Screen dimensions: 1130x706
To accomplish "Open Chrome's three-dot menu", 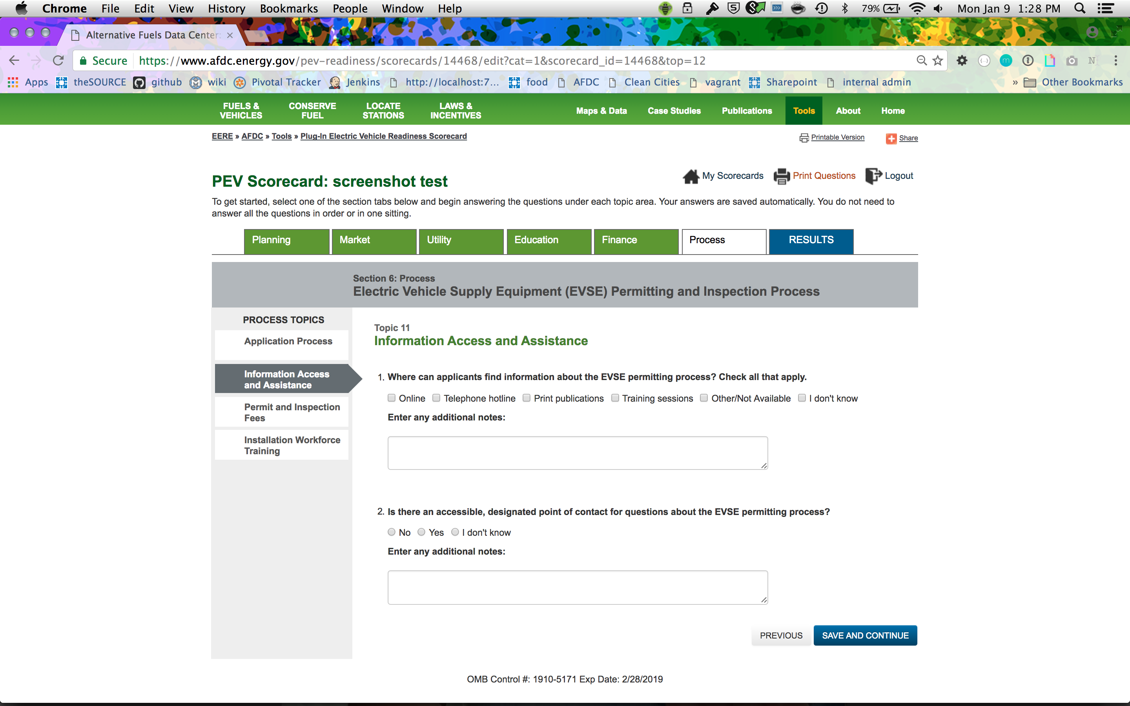I will pyautogui.click(x=1115, y=61).
